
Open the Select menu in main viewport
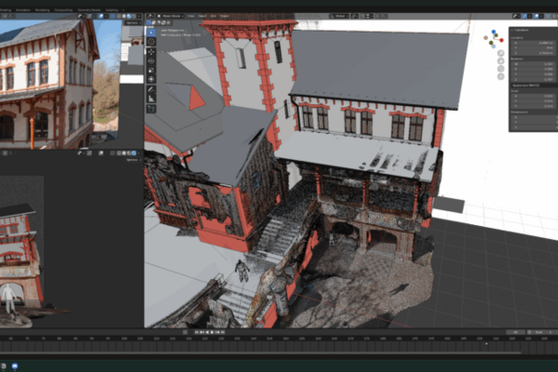coord(202,17)
